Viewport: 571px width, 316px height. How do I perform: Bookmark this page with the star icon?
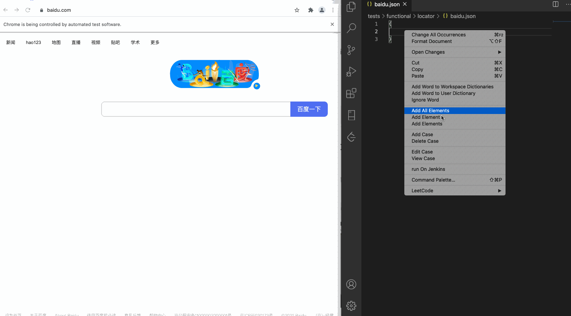297,10
